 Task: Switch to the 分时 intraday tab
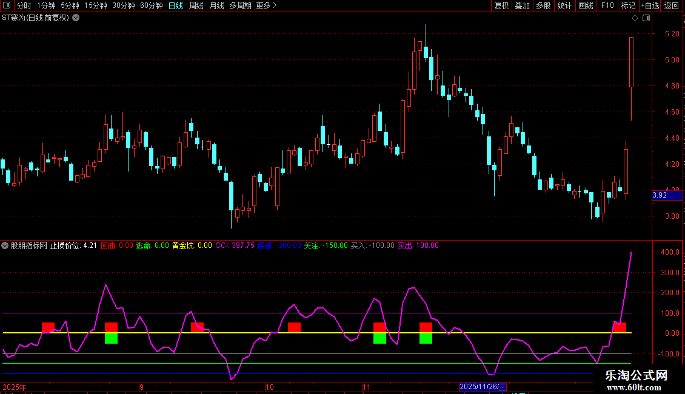coord(24,5)
